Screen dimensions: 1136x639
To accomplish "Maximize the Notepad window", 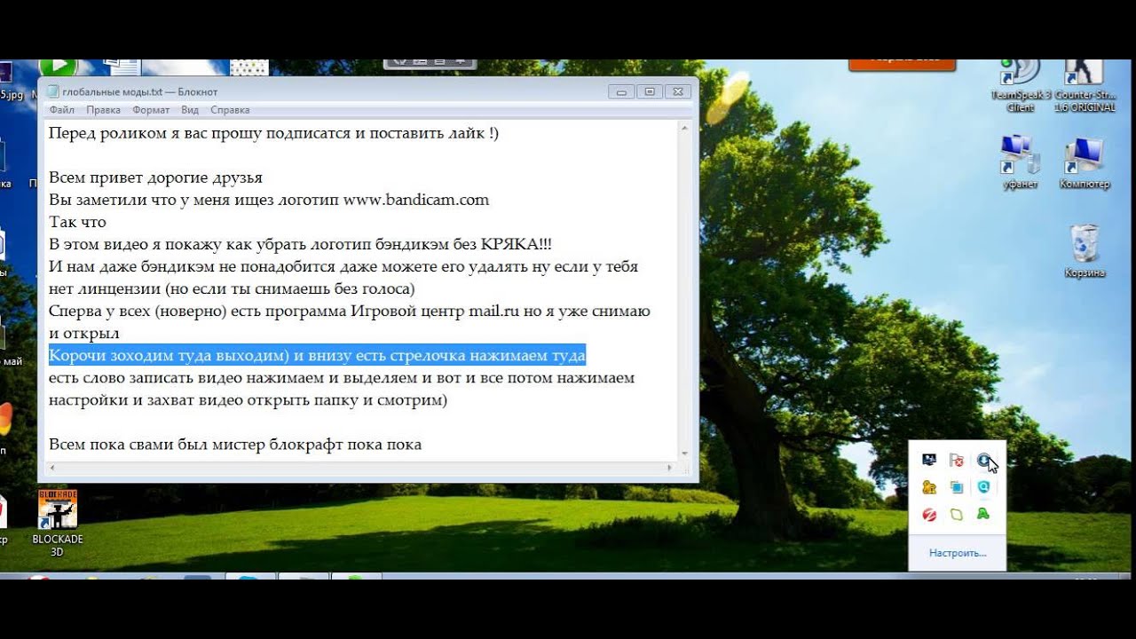I will tap(650, 91).
